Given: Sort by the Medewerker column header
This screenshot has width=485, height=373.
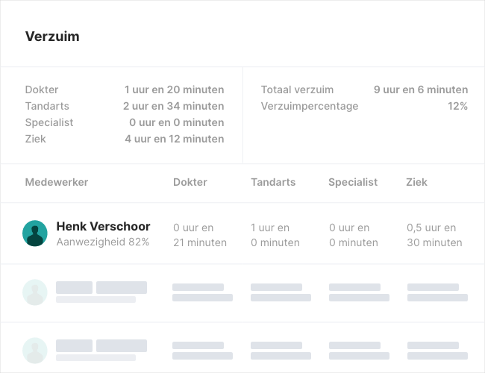Looking at the screenshot, I should pyautogui.click(x=57, y=182).
